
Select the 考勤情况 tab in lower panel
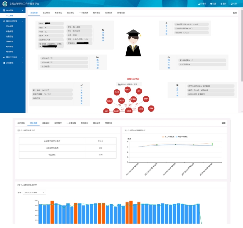tap(46, 123)
